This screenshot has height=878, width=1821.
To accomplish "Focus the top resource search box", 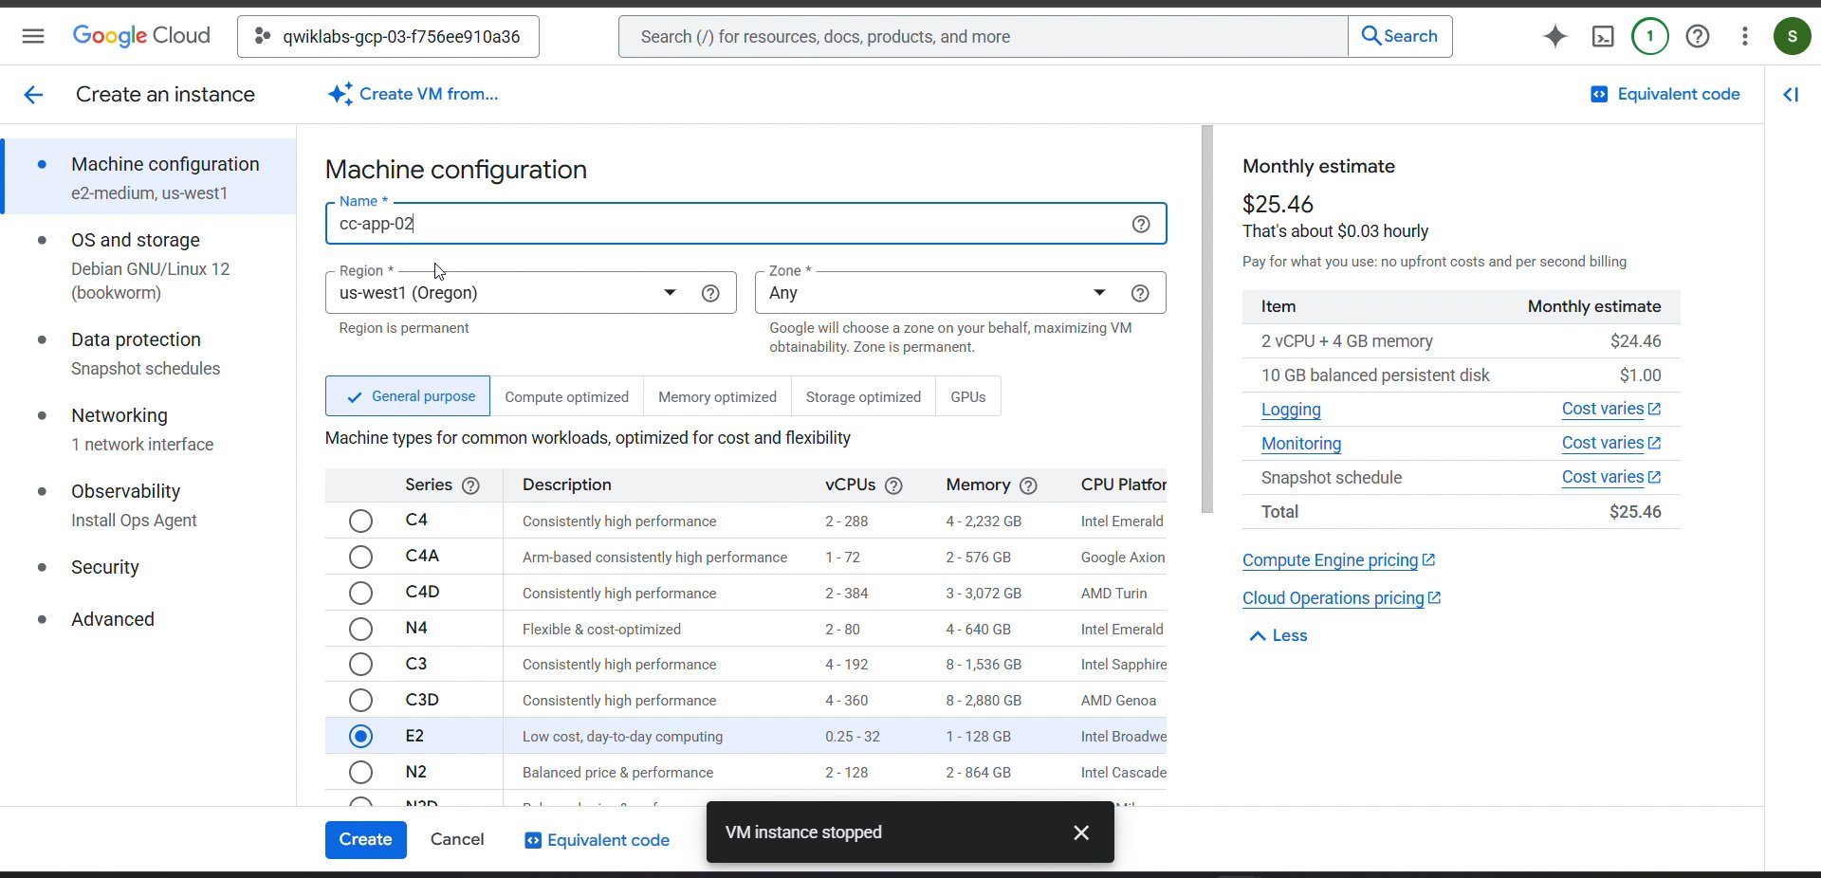I will point(984,36).
